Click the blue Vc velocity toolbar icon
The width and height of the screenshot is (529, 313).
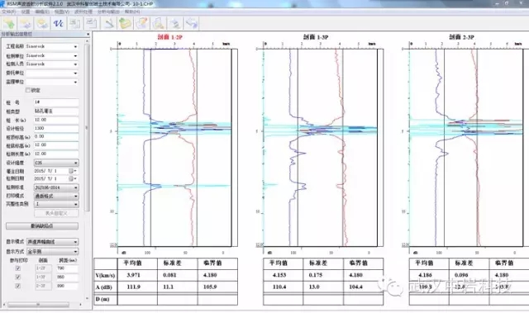58,23
